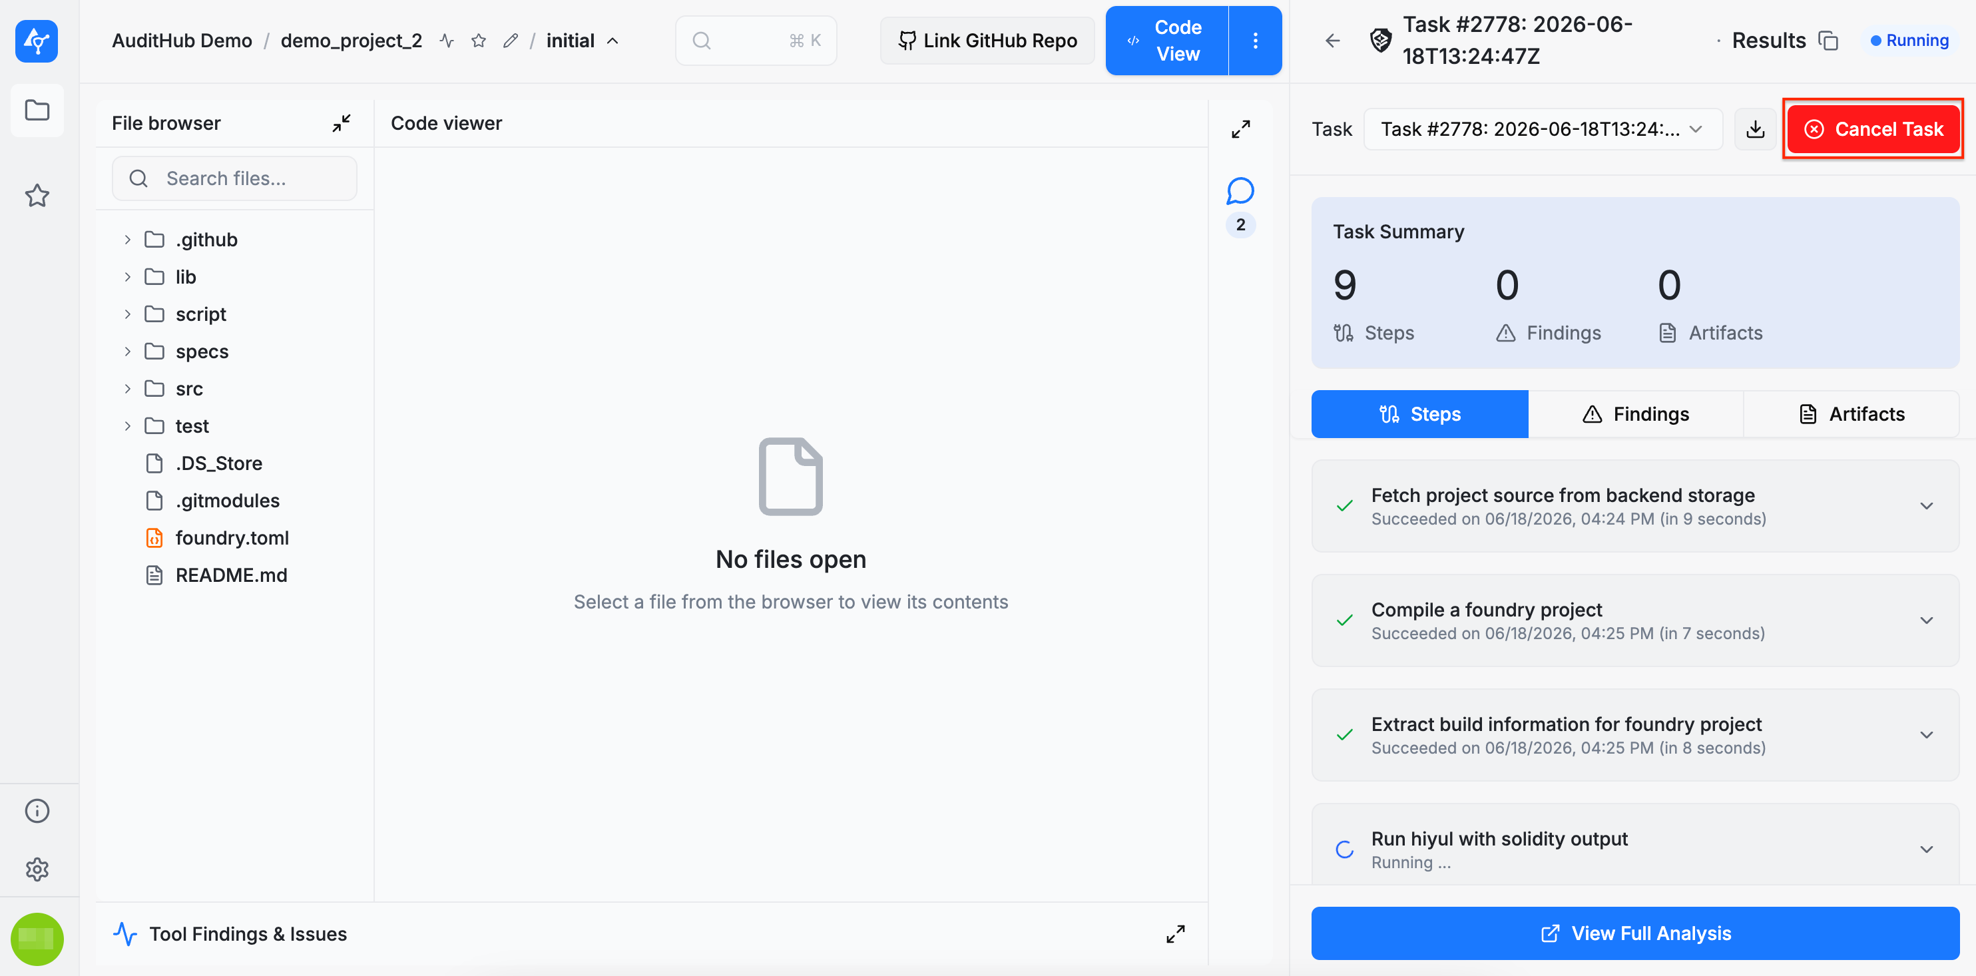
Task: Click the AuditHub logo icon
Action: tap(37, 41)
